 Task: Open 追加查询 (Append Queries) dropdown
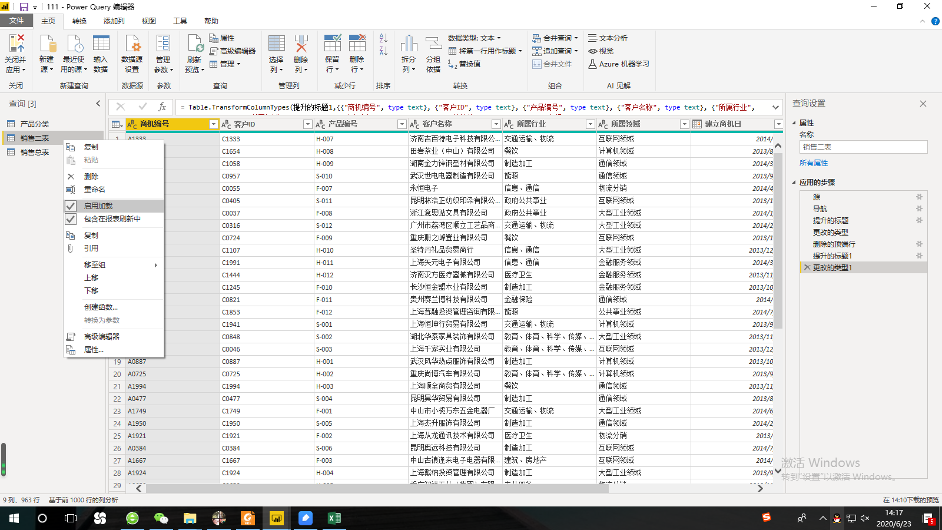555,51
